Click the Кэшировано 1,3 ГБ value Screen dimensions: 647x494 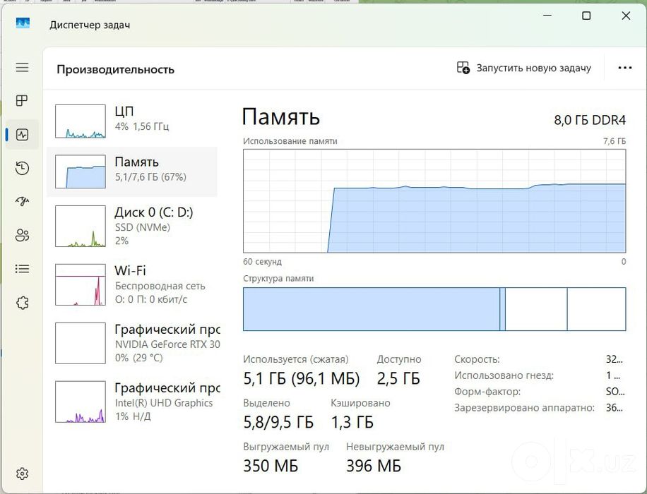(352, 422)
